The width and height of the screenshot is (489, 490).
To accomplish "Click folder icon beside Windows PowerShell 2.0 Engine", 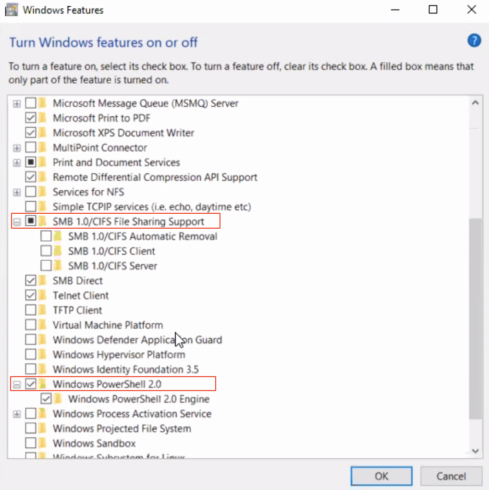I will pyautogui.click(x=58, y=398).
